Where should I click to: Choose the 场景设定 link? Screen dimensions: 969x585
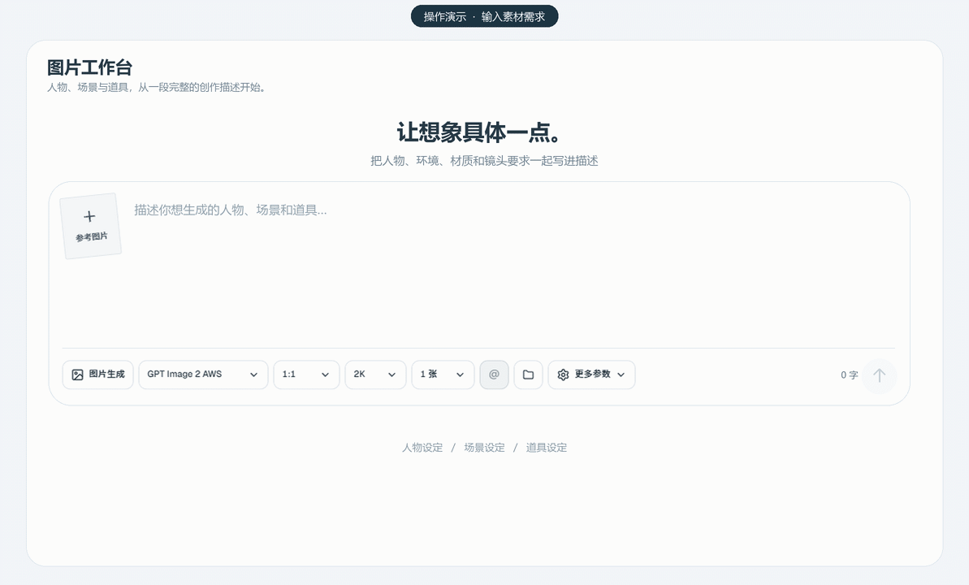[484, 448]
